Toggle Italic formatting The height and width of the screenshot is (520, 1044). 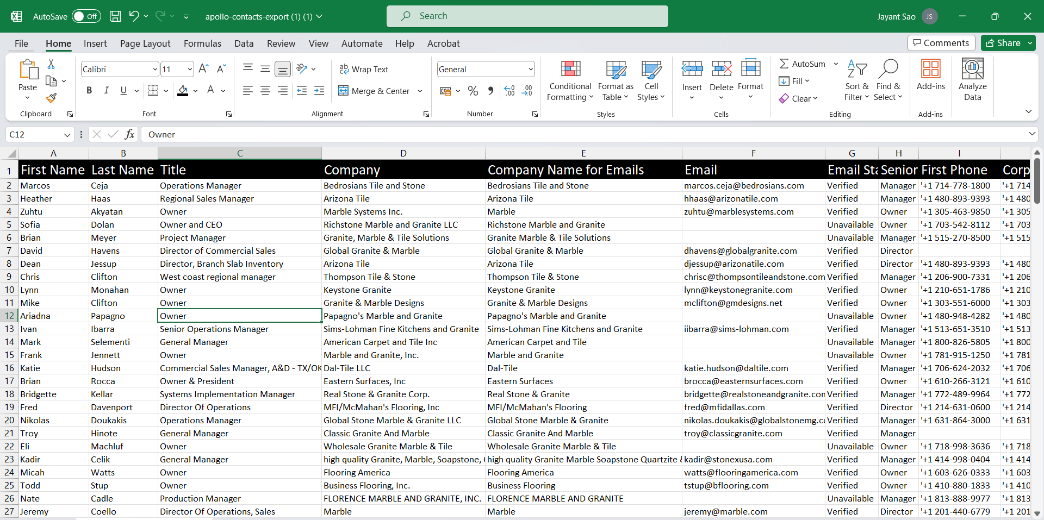click(x=107, y=91)
